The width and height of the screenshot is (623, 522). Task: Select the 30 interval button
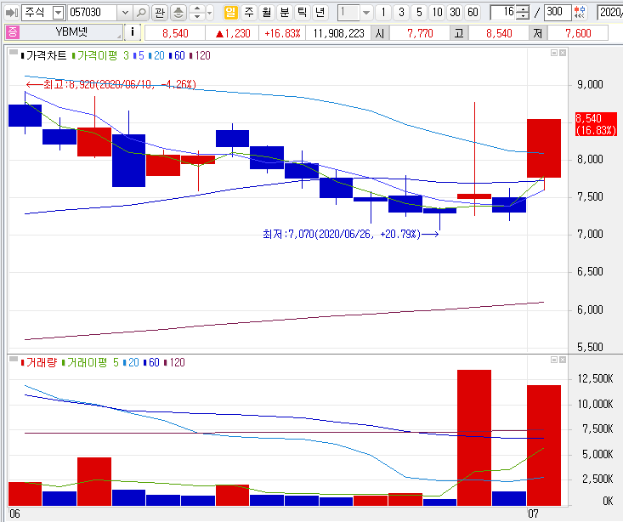pos(455,13)
